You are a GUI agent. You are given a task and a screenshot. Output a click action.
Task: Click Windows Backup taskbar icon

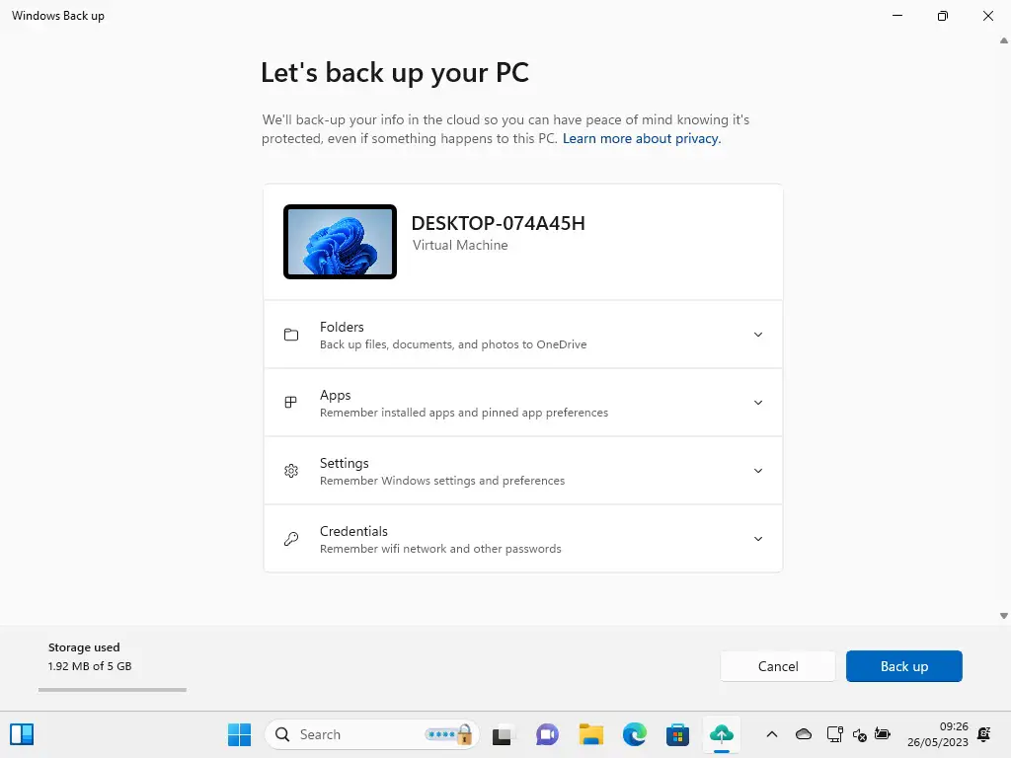tap(722, 734)
